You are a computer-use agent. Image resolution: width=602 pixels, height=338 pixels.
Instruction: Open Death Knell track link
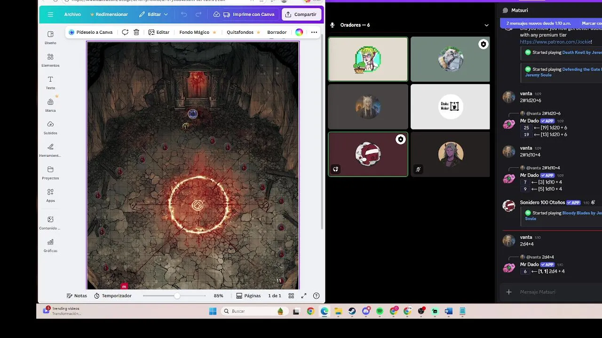coord(582,53)
